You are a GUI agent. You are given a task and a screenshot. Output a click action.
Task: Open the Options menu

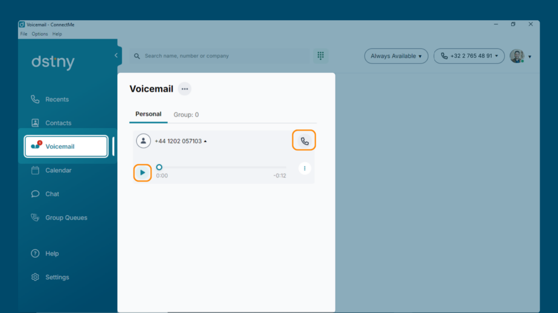coord(39,34)
